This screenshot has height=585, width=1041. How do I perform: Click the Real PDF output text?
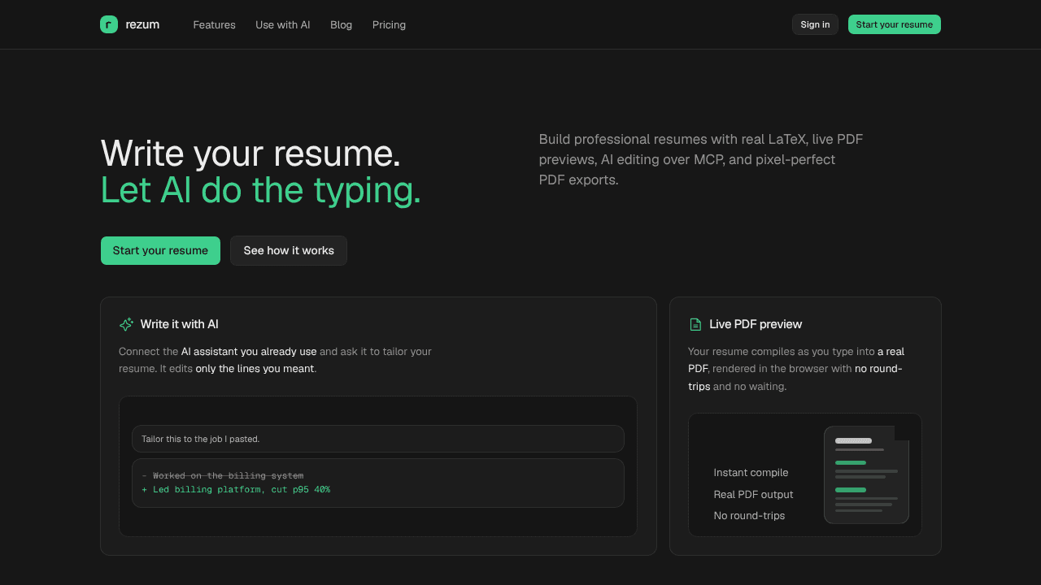pos(753,494)
